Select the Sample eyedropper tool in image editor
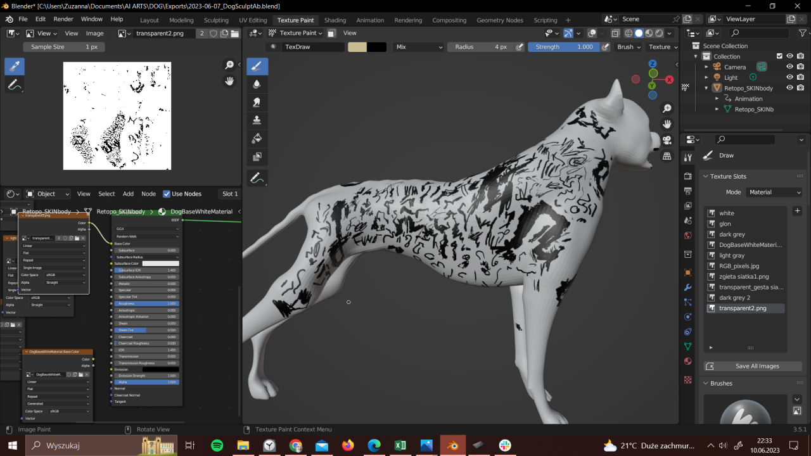Viewport: 811px width, 456px height. [x=15, y=66]
